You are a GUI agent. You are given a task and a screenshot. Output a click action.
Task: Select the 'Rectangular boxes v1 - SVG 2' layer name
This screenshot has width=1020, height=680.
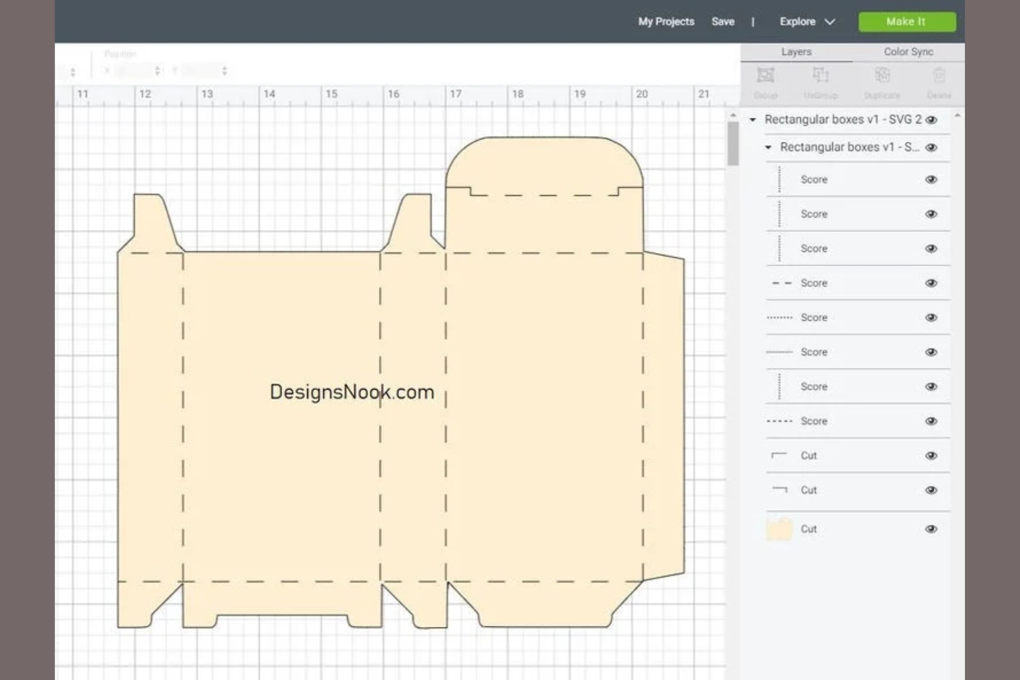pos(843,120)
